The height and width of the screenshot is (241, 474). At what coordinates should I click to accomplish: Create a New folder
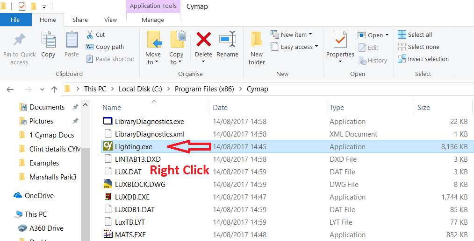pos(257,48)
